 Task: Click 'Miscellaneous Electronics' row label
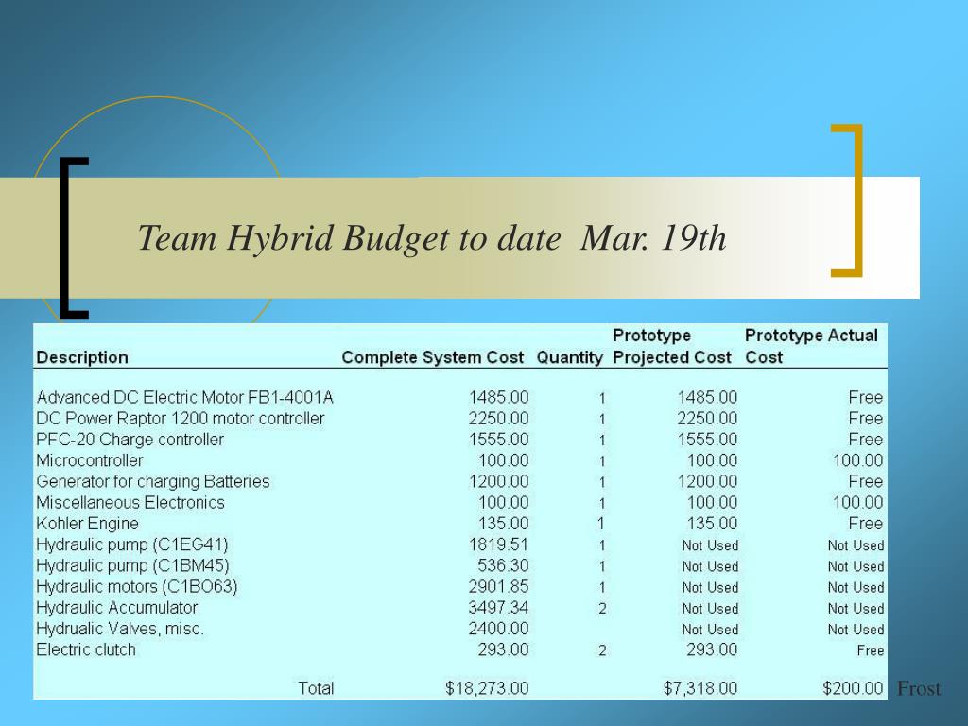(x=130, y=503)
